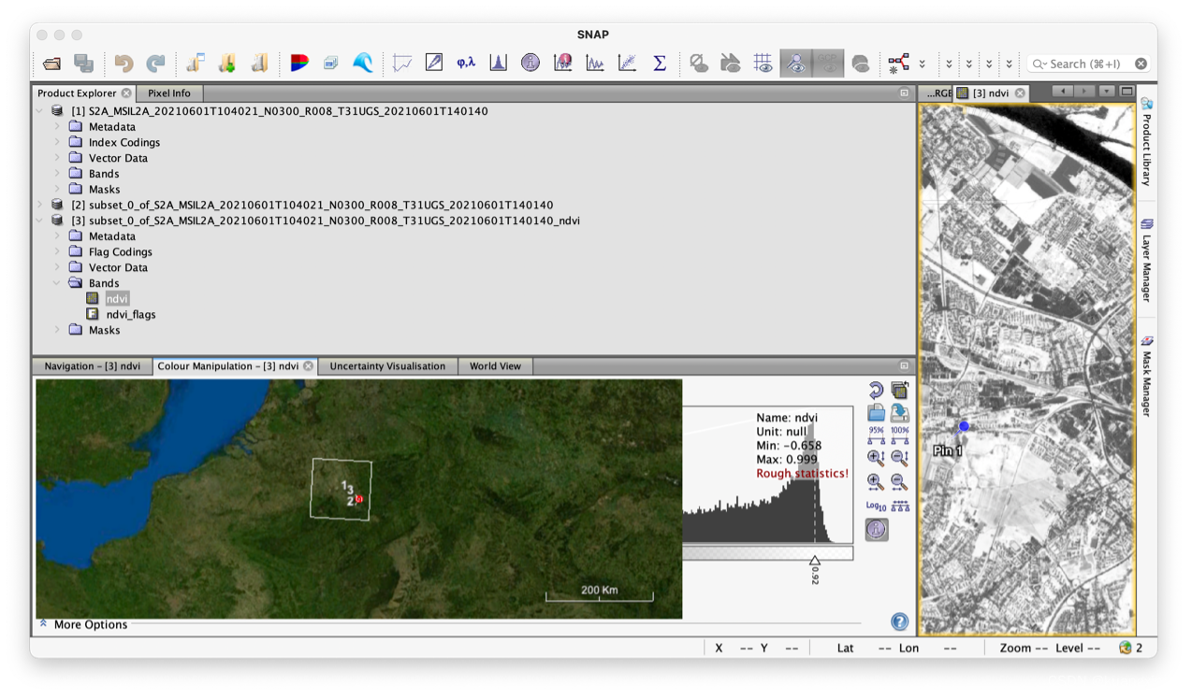Switch to the Pixel Info tab
Image resolution: width=1192 pixels, height=699 pixels.
168,93
